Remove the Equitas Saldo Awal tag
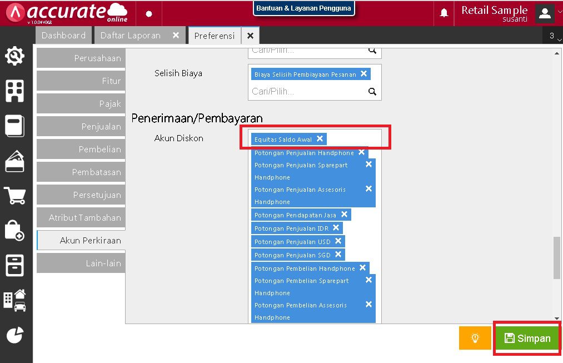 (320, 138)
